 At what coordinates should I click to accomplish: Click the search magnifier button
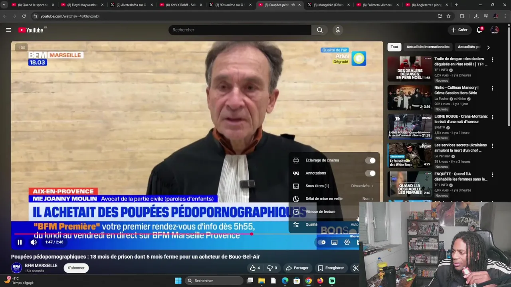[320, 30]
